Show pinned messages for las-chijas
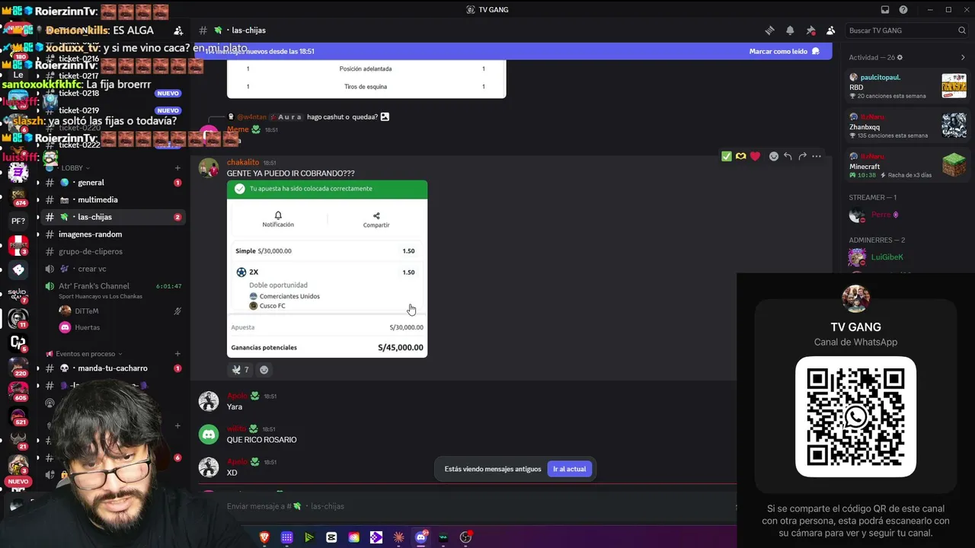This screenshot has height=548, width=975. tap(810, 30)
